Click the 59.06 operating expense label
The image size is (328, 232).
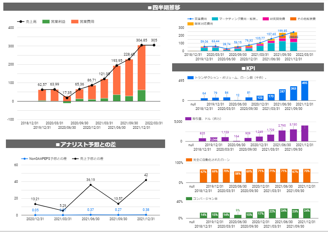(204, 41)
